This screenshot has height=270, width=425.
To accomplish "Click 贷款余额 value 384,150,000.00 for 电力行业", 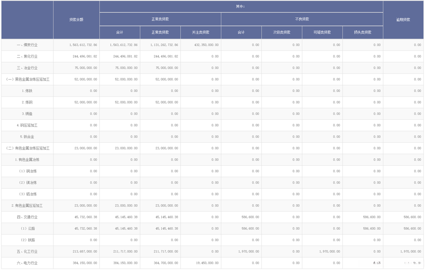I will [x=85, y=263].
